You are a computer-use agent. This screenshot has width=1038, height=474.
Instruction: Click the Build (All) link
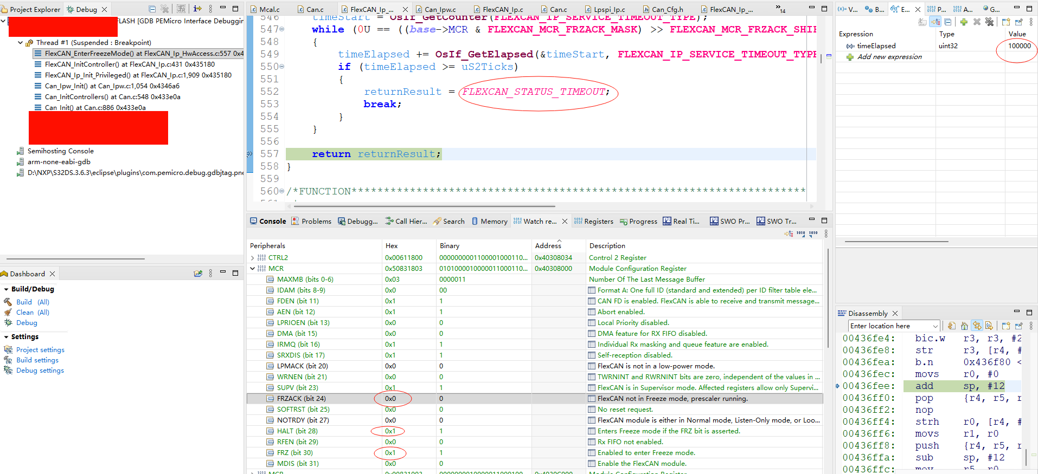coord(33,302)
